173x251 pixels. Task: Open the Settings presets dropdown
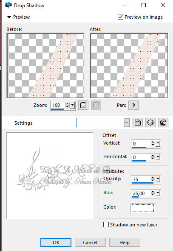tap(127, 123)
